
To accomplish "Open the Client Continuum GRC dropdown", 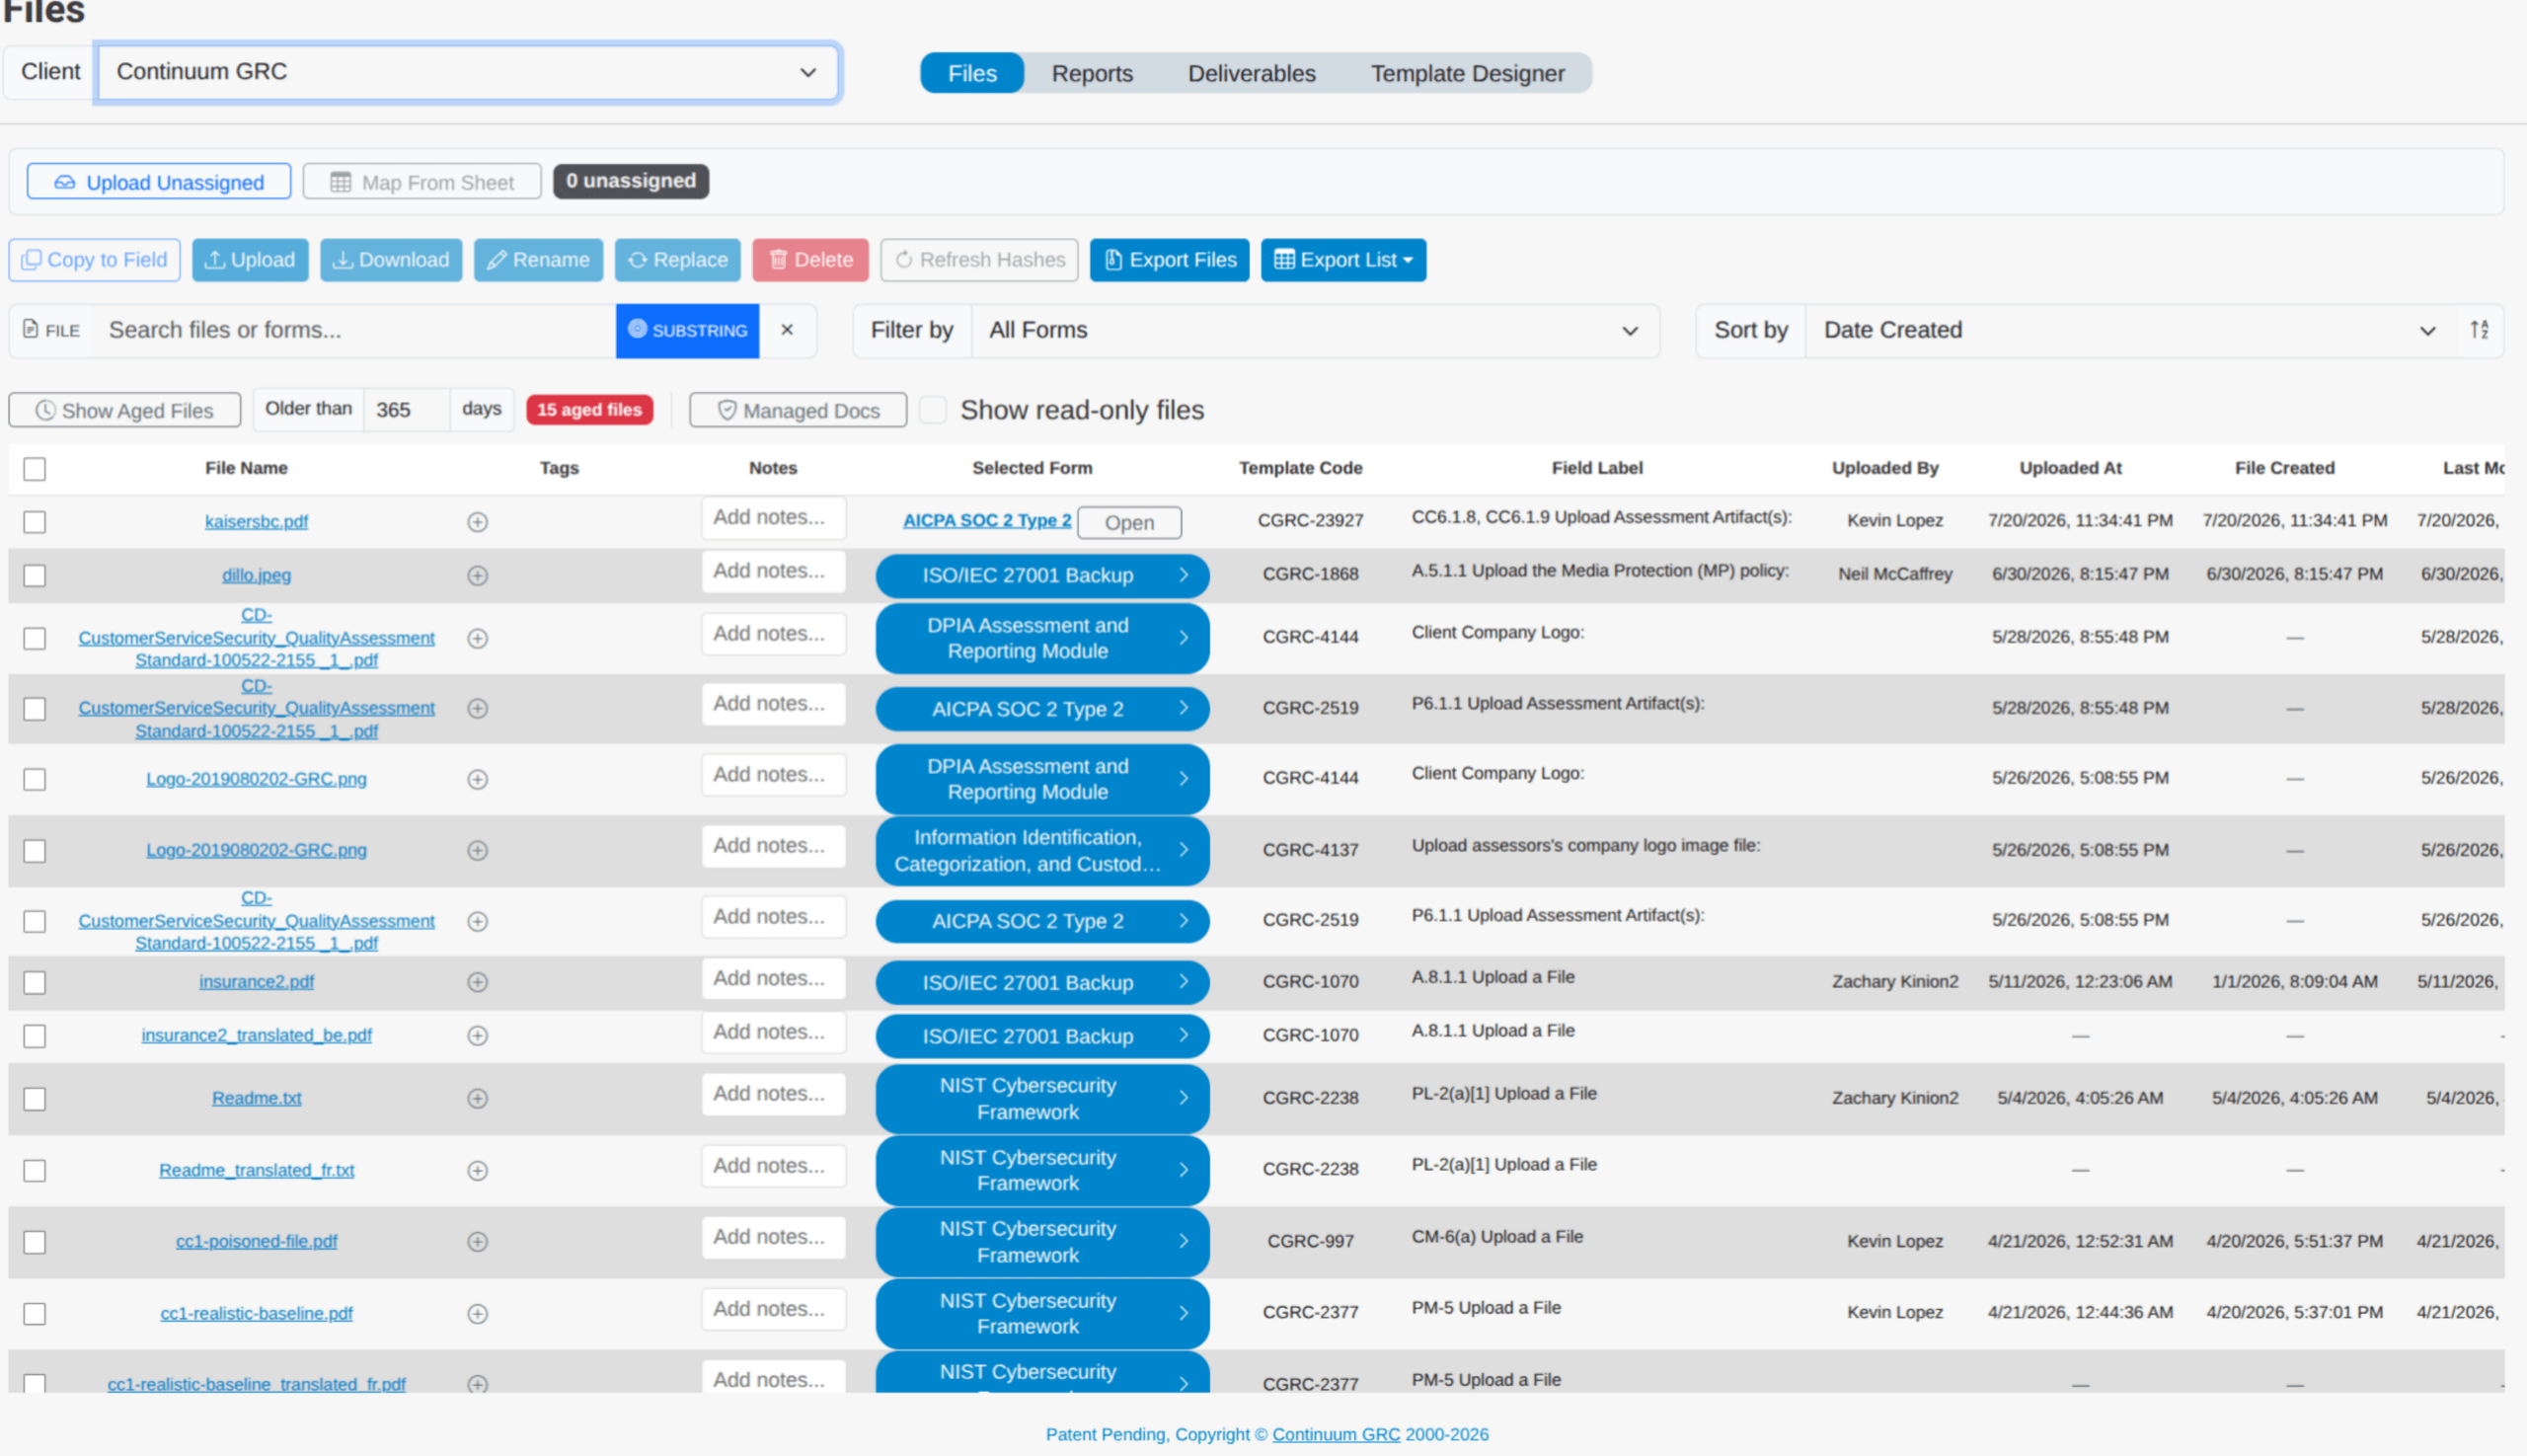I will [468, 72].
